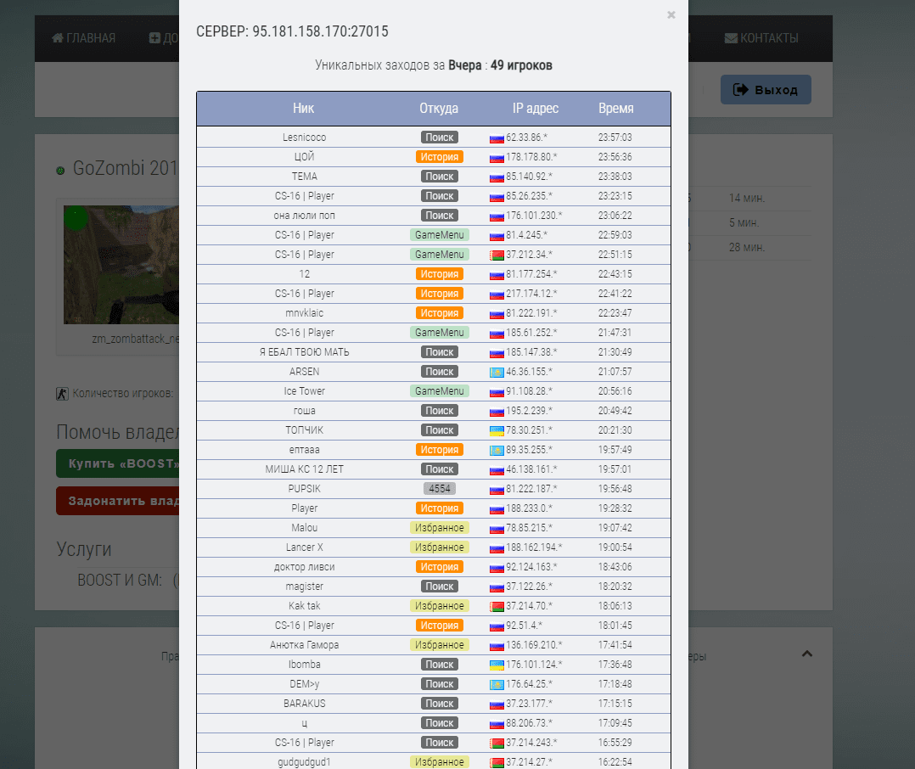Viewport: 915px width, 769px height.
Task: Click the home icon beside ГЛАВНАЯ
Action: [x=57, y=38]
